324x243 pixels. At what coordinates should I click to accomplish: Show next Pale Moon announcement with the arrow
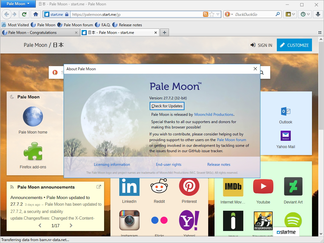[71, 225]
